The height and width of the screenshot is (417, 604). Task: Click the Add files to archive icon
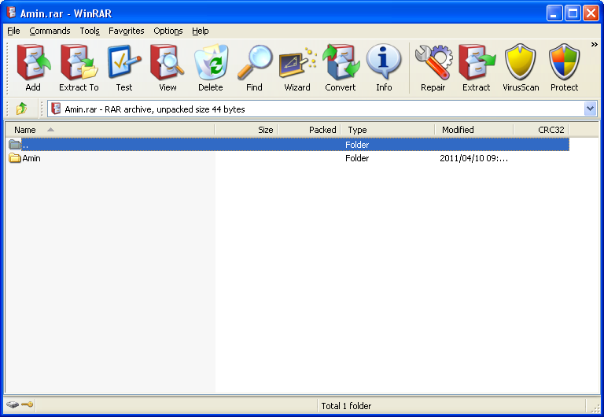pyautogui.click(x=33, y=67)
